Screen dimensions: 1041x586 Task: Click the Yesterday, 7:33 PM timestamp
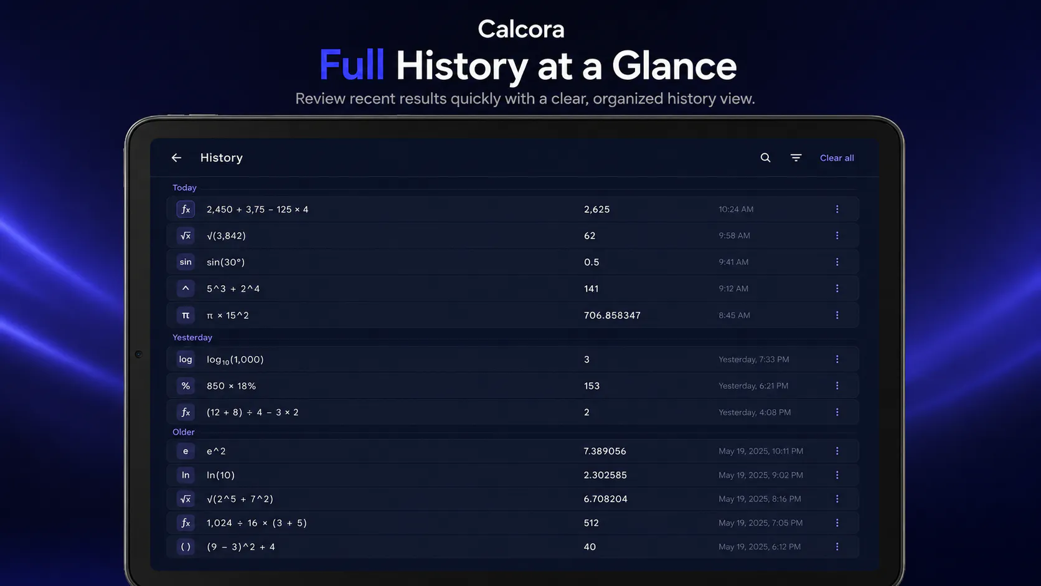(754, 359)
